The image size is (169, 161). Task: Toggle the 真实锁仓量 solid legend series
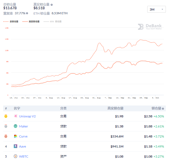coord(31,21)
